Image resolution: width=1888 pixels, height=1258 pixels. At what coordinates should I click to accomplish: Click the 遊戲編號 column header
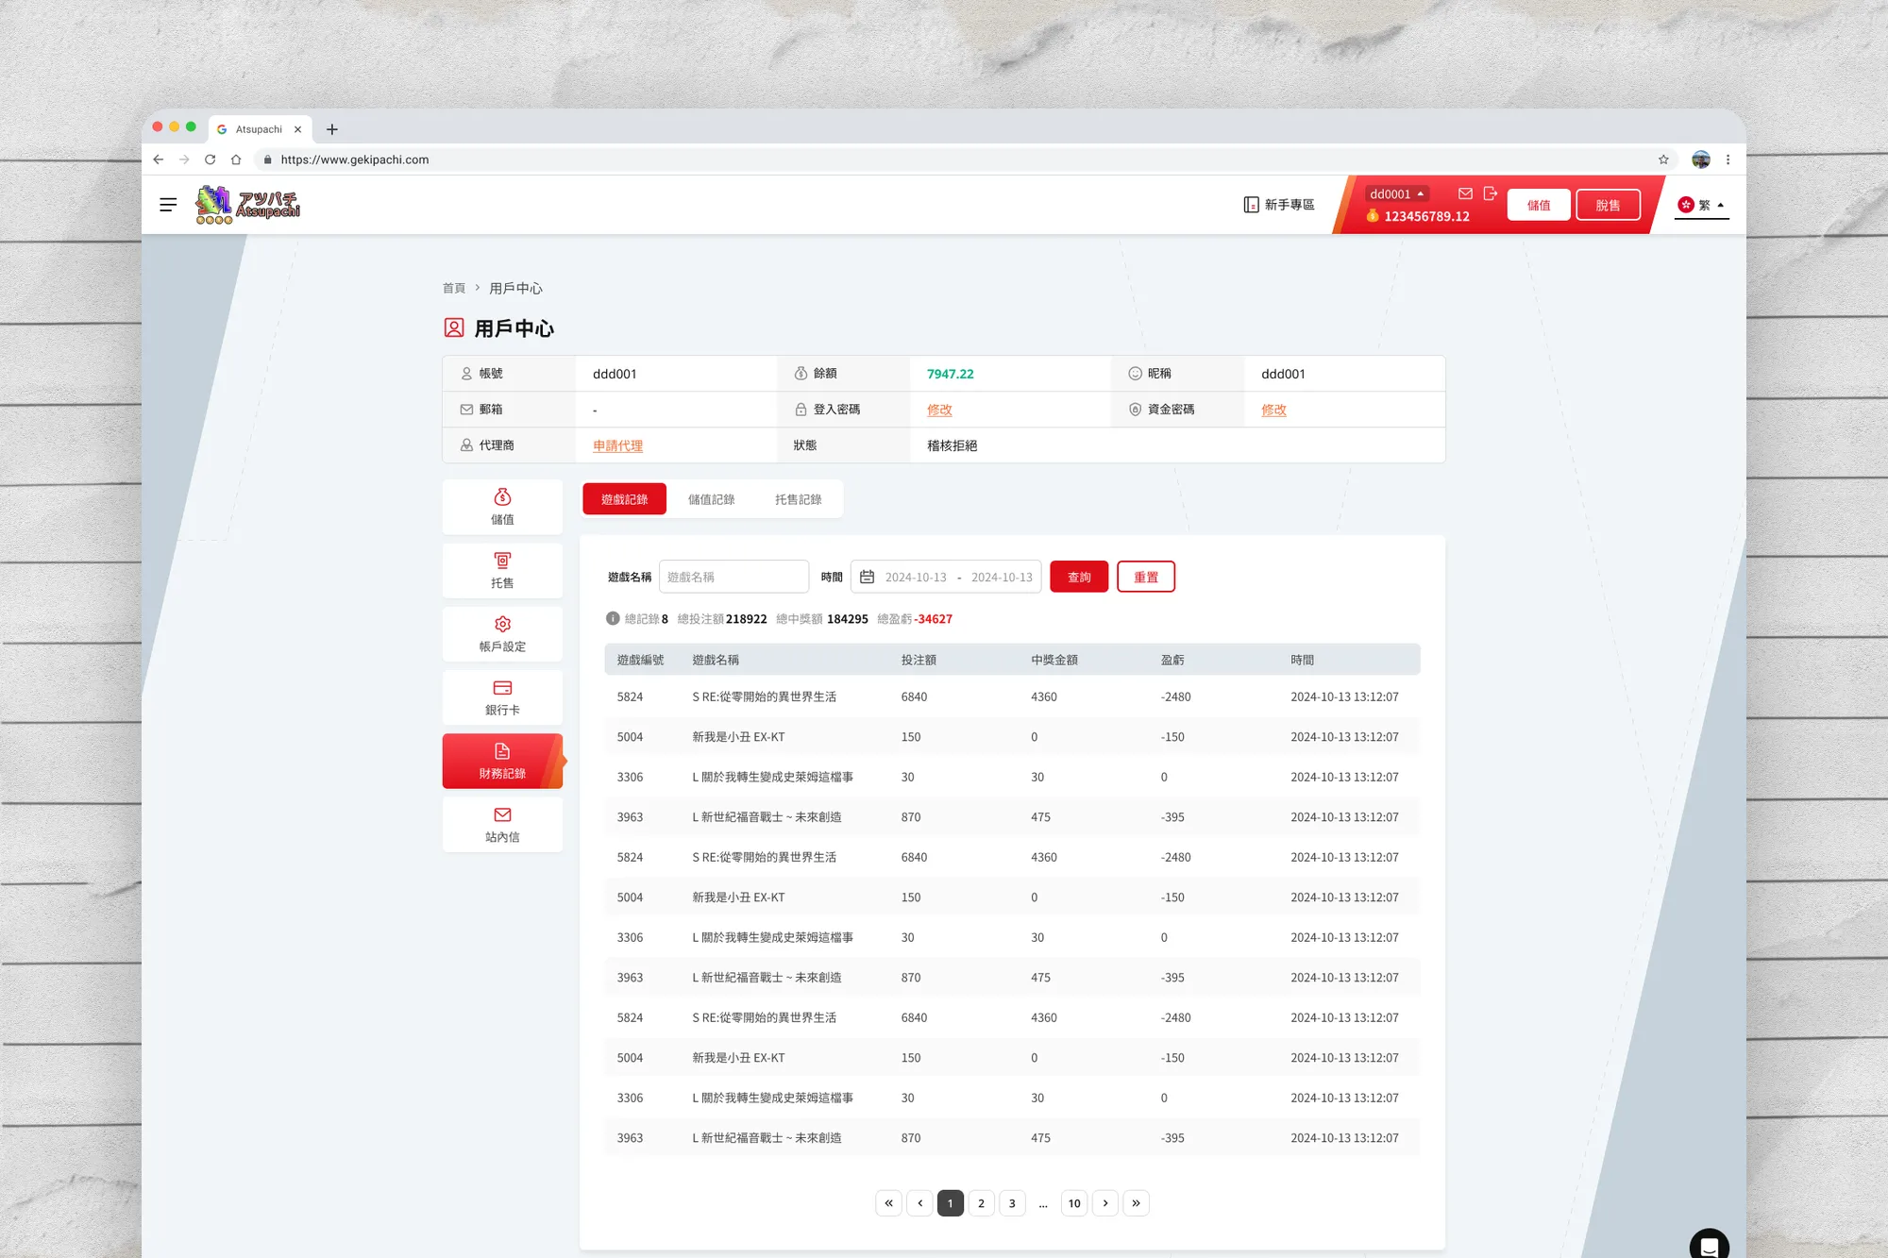click(640, 660)
